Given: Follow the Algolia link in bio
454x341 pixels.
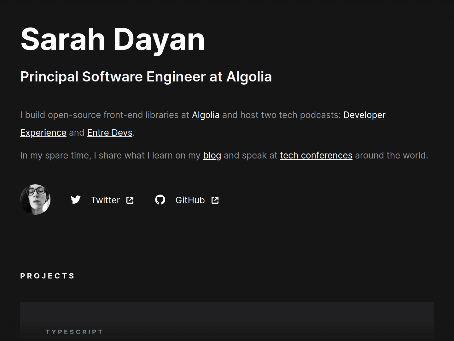Looking at the screenshot, I should (x=206, y=115).
